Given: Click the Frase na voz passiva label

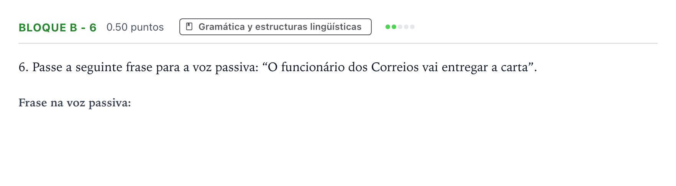Looking at the screenshot, I should 75,103.
